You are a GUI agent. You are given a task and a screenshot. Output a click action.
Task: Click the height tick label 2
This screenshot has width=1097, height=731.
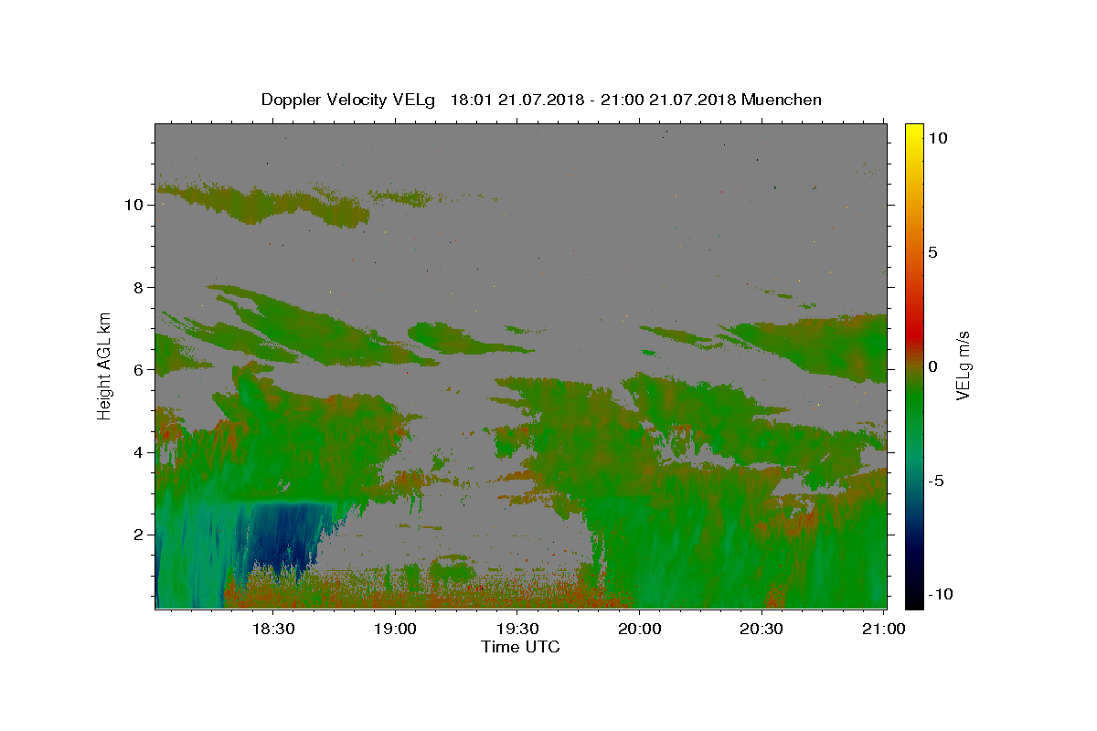[137, 535]
